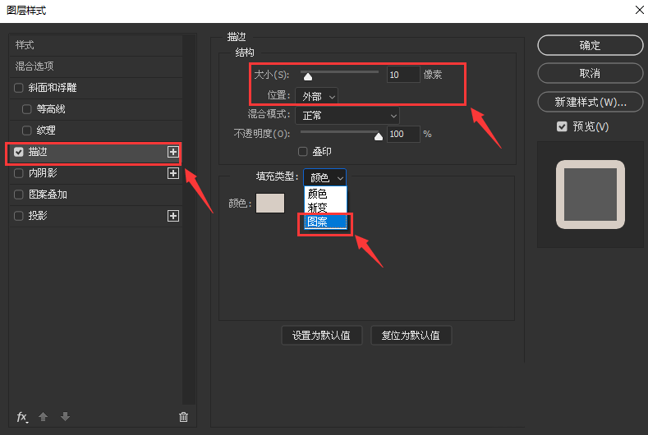This screenshot has width=648, height=435.
Task: Click the 不透明度 value field showing 100
Action: (403, 134)
